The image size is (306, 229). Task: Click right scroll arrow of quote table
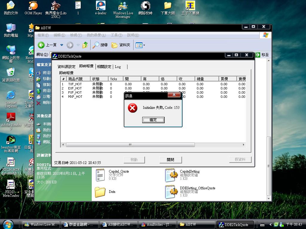coord(243,145)
